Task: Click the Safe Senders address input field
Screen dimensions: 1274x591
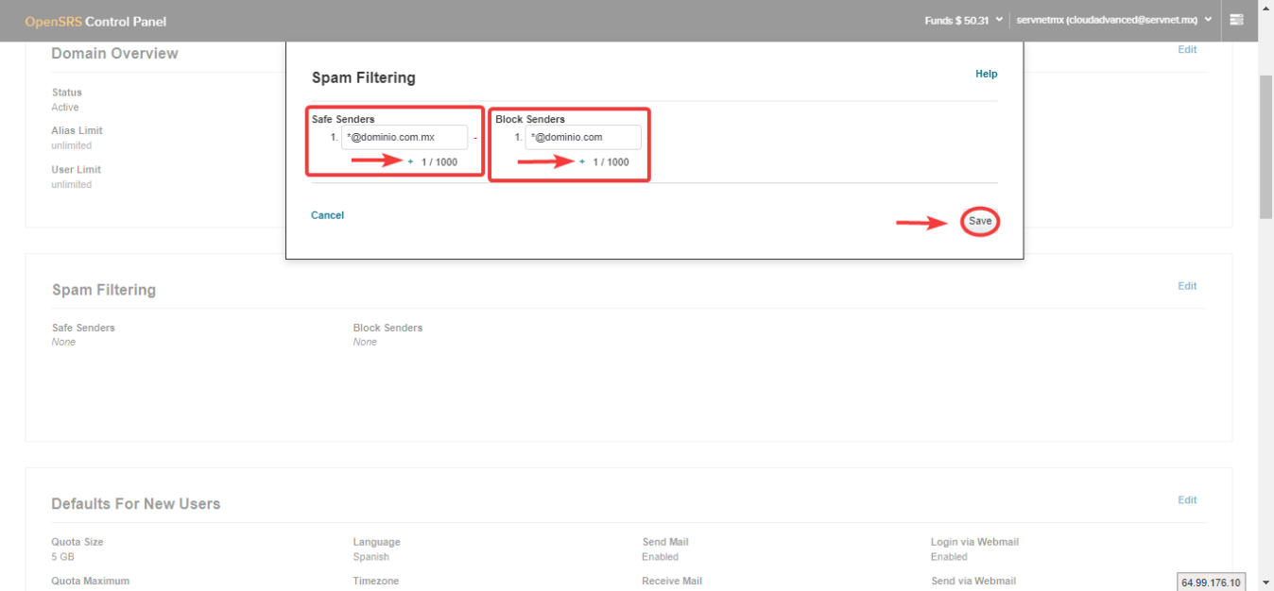Action: 405,138
